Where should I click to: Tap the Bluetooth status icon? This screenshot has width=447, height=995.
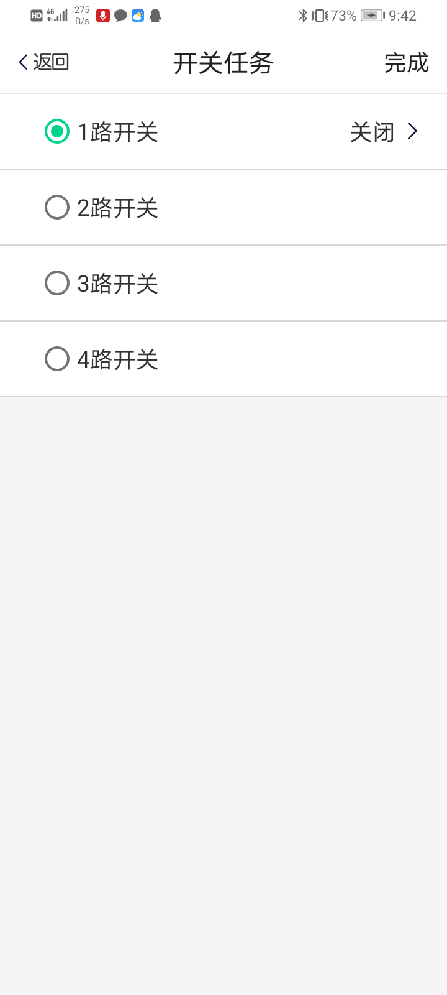click(x=303, y=16)
